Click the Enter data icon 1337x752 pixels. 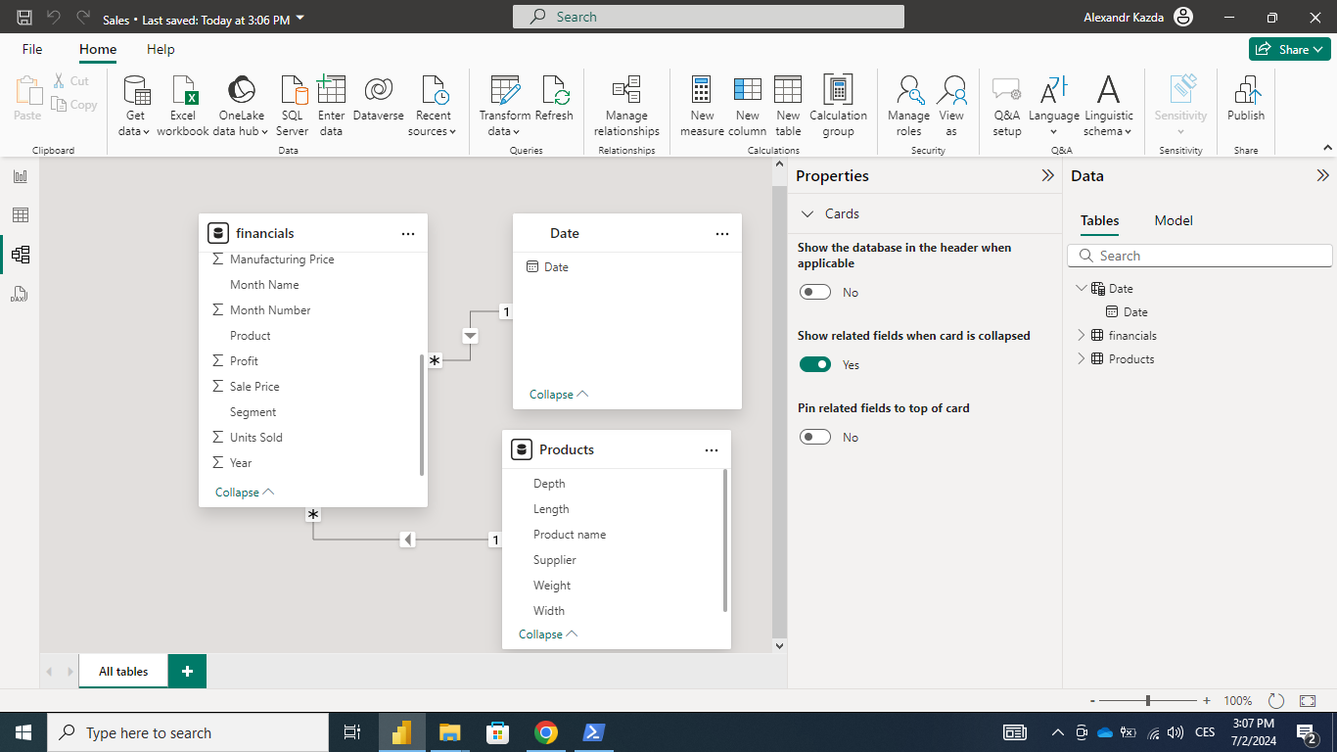(331, 90)
